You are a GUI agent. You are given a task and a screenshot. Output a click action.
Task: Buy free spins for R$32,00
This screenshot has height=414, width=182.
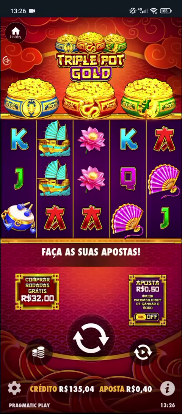37,292
